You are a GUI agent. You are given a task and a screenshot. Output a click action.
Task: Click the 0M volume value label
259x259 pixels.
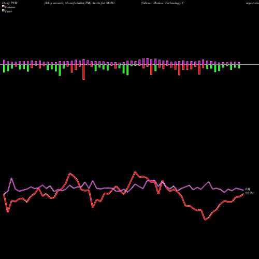coord(248,189)
